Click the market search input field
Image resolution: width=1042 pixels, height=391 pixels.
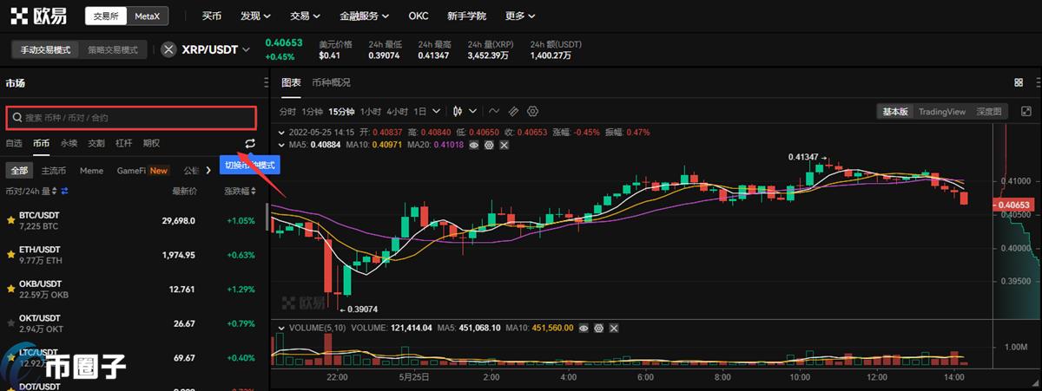pyautogui.click(x=131, y=117)
